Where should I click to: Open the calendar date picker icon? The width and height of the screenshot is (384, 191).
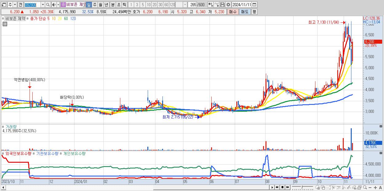(255, 5)
